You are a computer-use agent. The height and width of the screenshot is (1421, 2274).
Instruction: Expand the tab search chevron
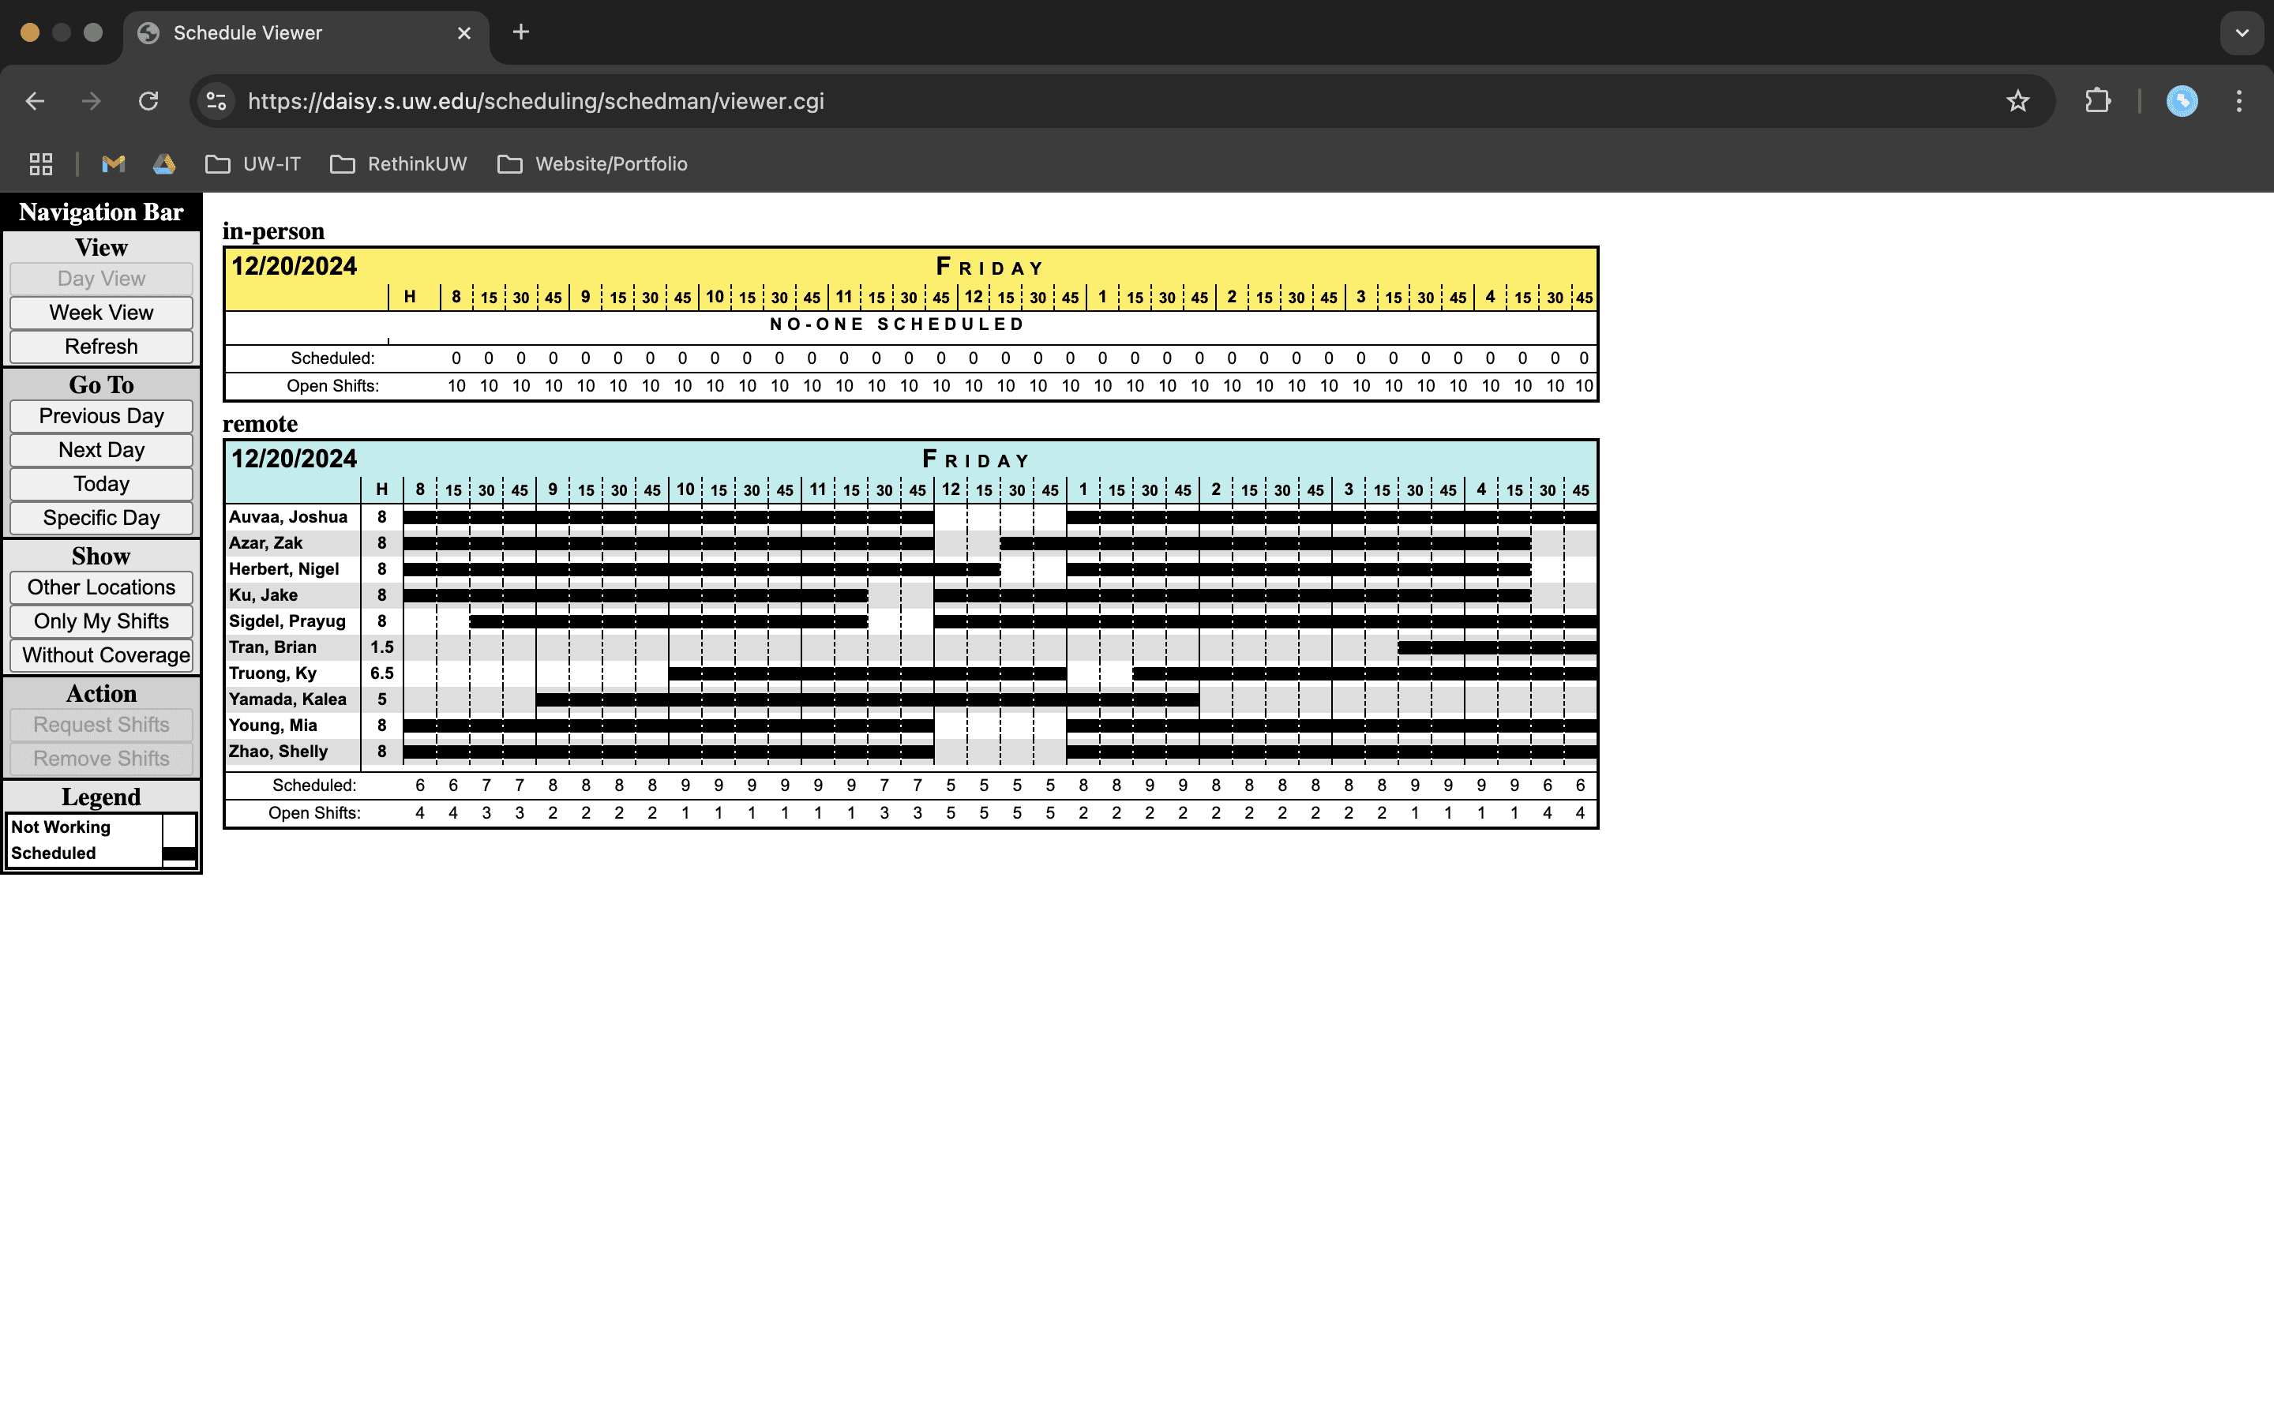point(2241,33)
